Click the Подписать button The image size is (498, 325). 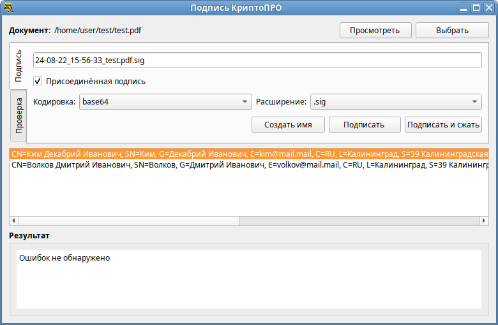365,125
